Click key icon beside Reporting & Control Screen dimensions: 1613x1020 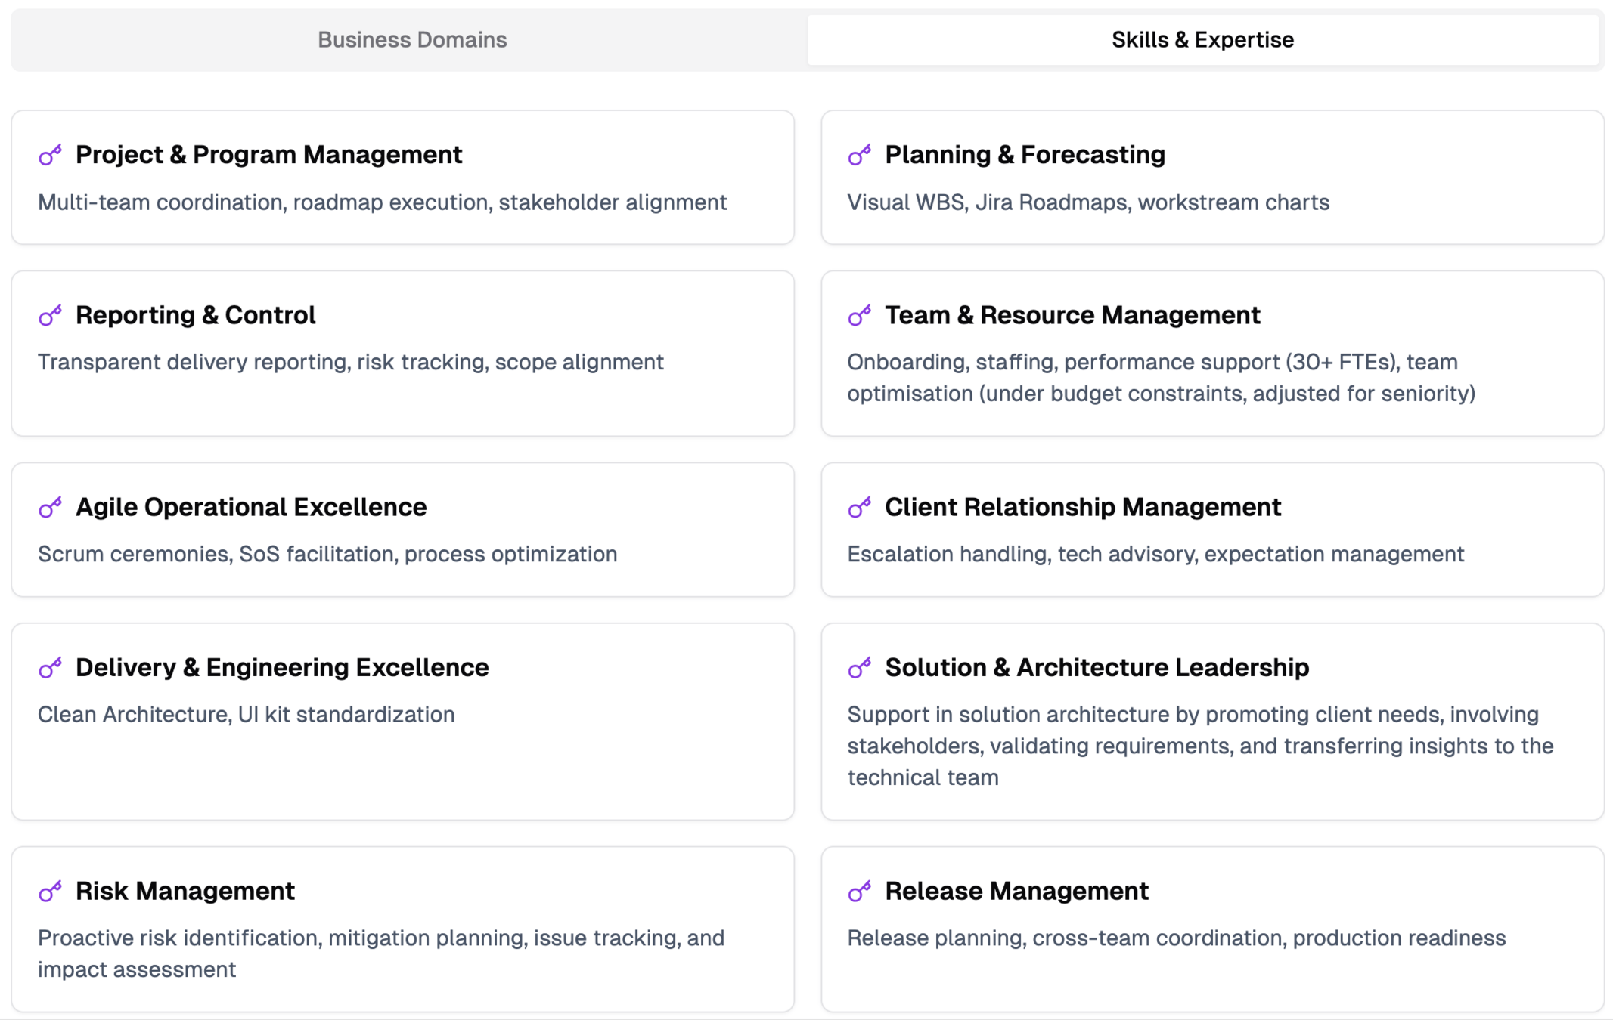click(x=50, y=315)
